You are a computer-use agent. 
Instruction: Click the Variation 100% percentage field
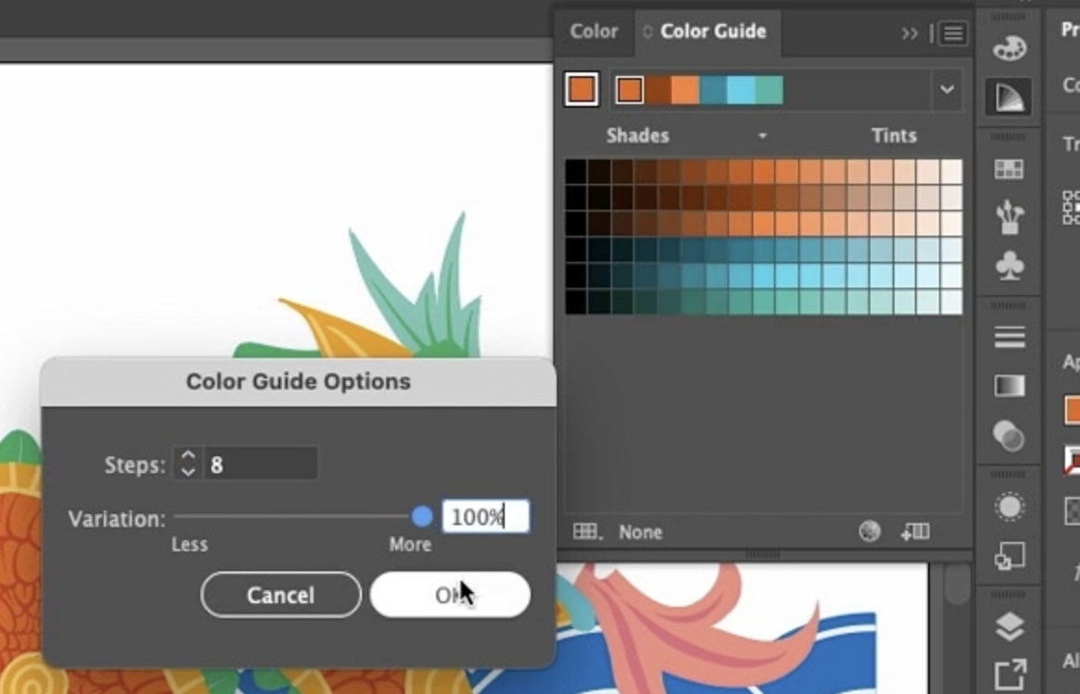485,517
